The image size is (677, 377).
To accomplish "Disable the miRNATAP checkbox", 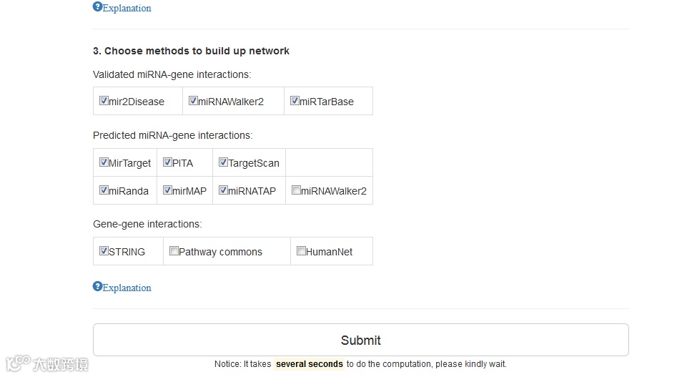I will pos(223,190).
